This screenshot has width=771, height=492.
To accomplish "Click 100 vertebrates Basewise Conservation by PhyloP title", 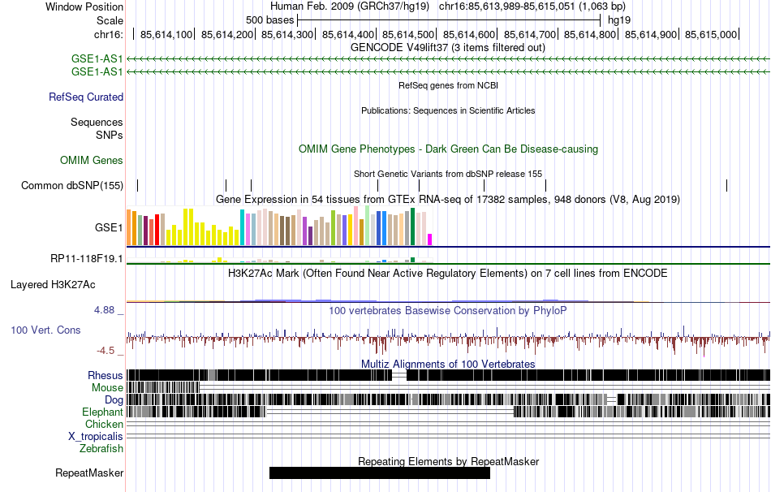I will pos(448,310).
